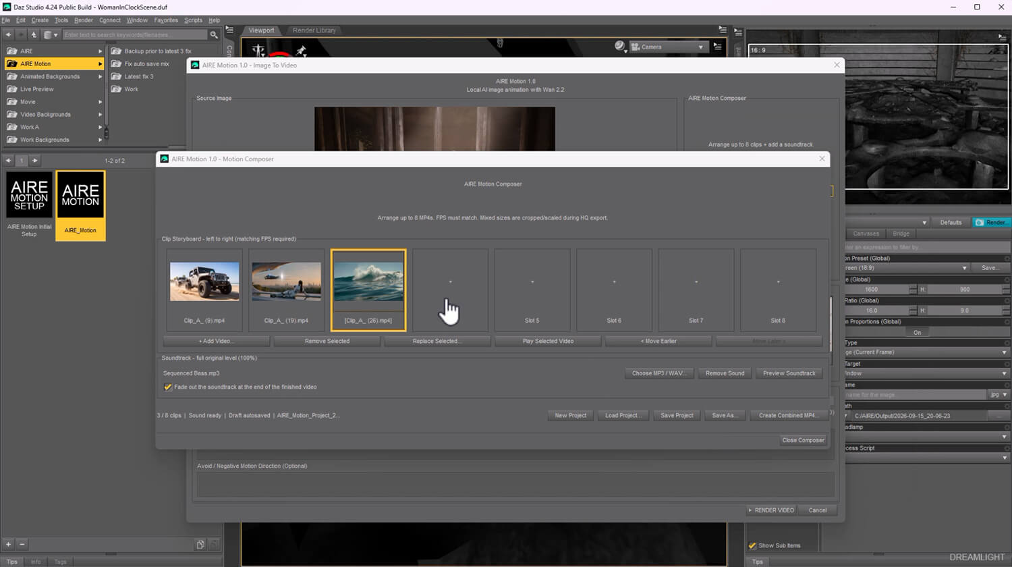Open the content library database dropdown
The image size is (1012, 567).
51,34
